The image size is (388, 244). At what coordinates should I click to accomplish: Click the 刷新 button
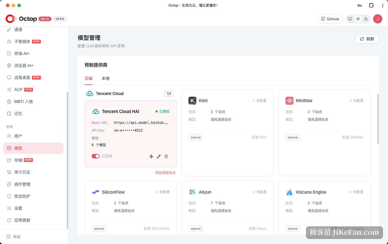coord(367,39)
